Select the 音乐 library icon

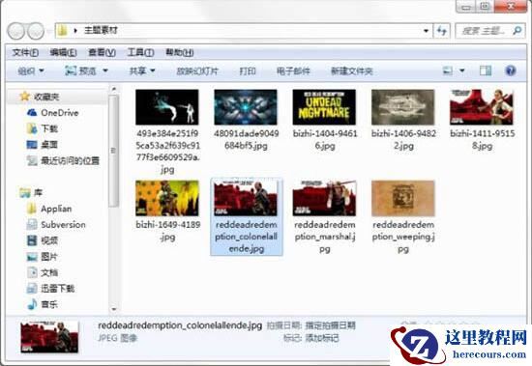[x=32, y=304]
